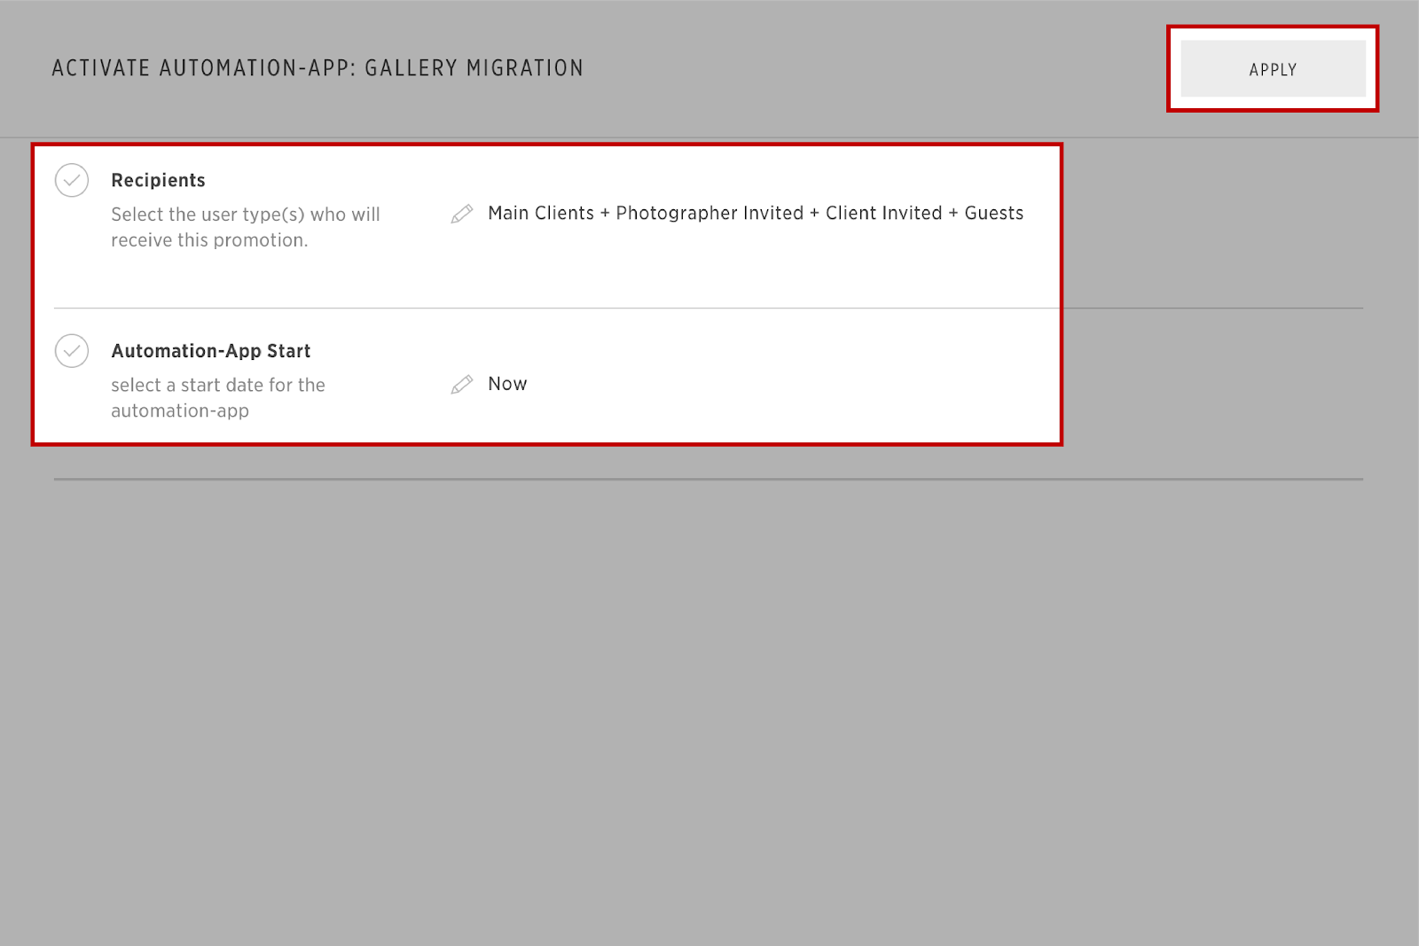The width and height of the screenshot is (1419, 946).
Task: Click the Activate Automation-App Gallery Migration title
Action: click(x=318, y=68)
